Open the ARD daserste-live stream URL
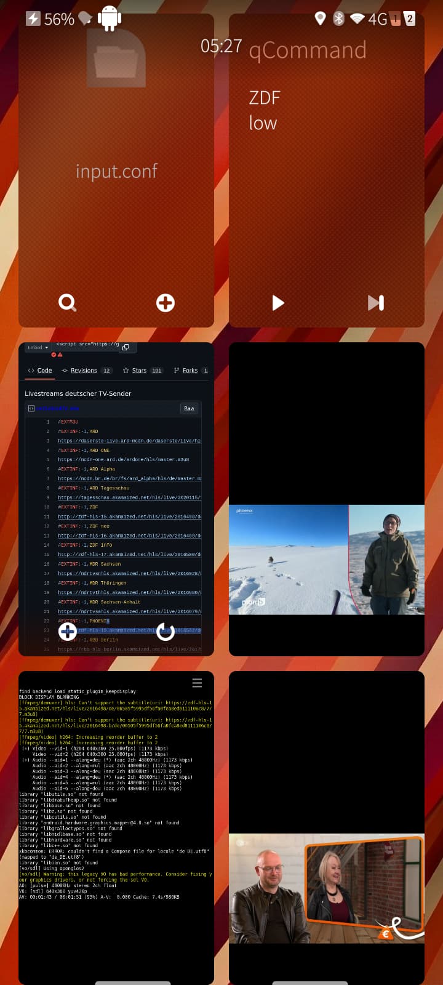Viewport: 443px width, 985px height. (x=129, y=441)
